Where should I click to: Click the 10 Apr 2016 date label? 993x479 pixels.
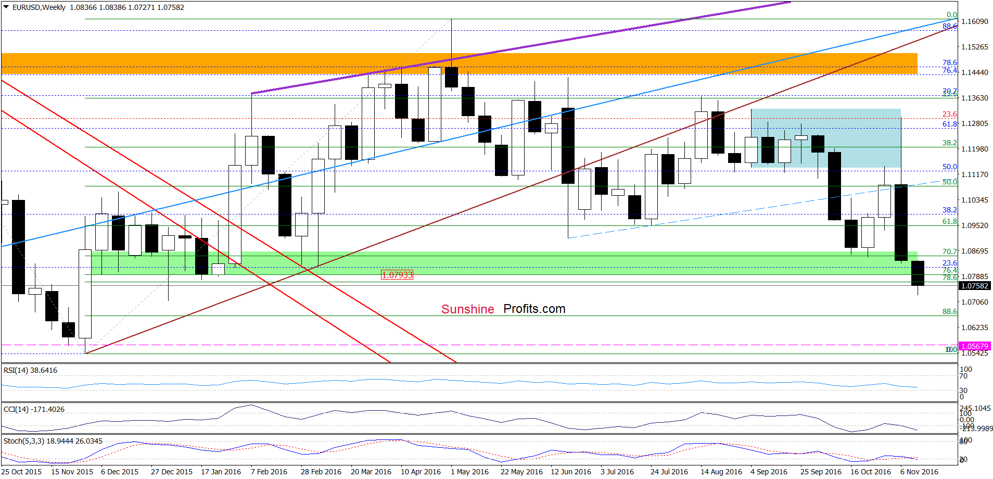[x=421, y=472]
